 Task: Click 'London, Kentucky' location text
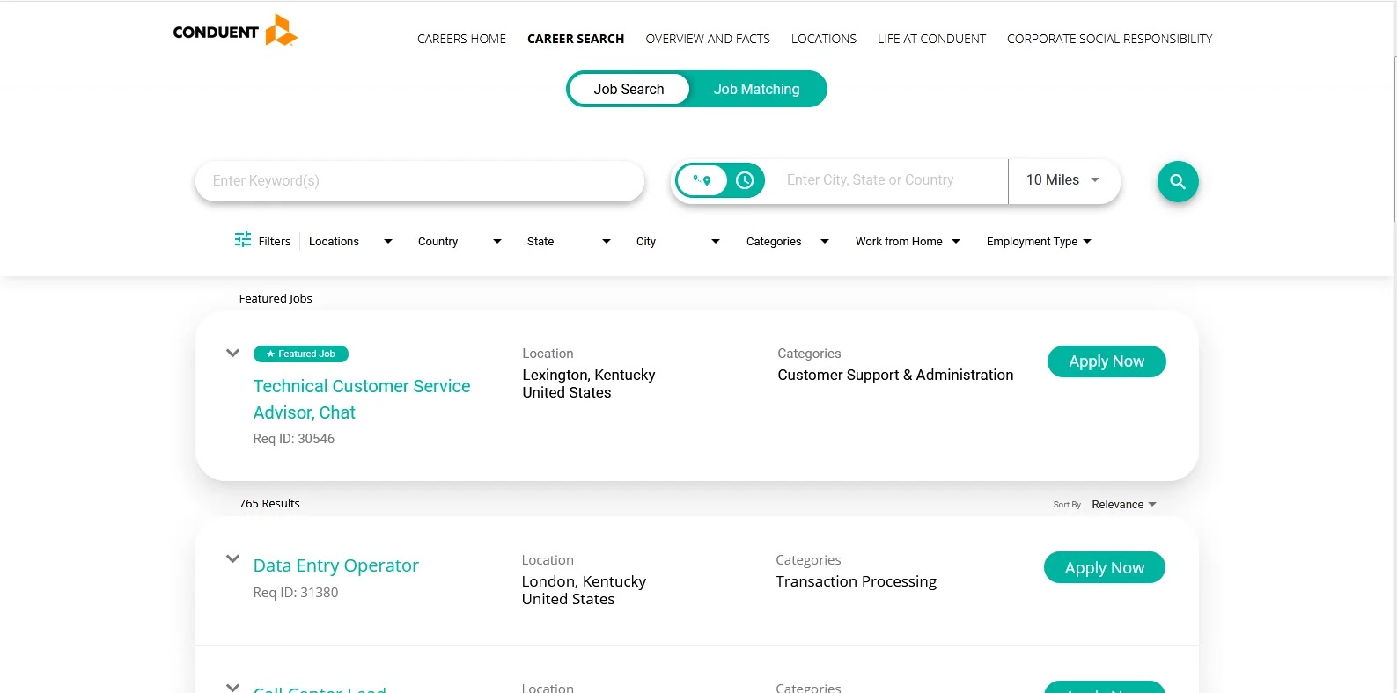coord(584,581)
